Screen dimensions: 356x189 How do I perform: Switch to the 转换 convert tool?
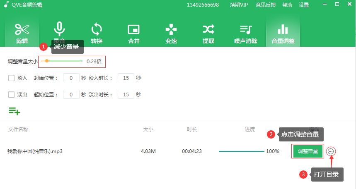coord(96,33)
